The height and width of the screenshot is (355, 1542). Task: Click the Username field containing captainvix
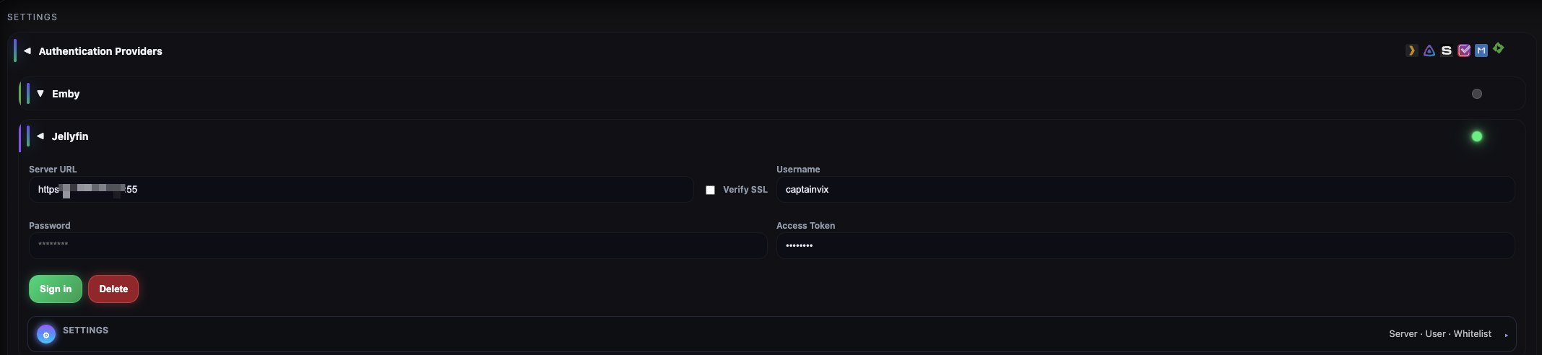(1145, 190)
